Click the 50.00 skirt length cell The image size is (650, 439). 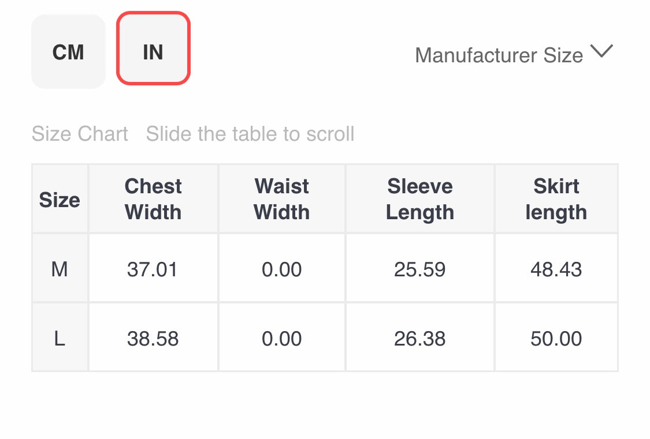coord(556,339)
